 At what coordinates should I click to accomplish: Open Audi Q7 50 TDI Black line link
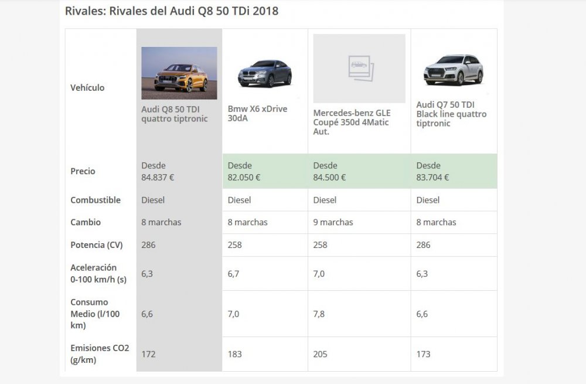point(451,114)
